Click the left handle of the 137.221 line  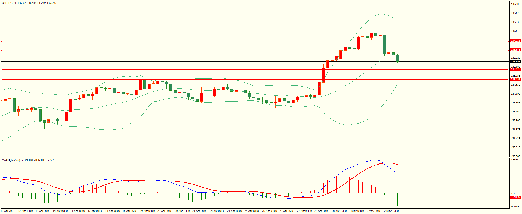click(1, 41)
